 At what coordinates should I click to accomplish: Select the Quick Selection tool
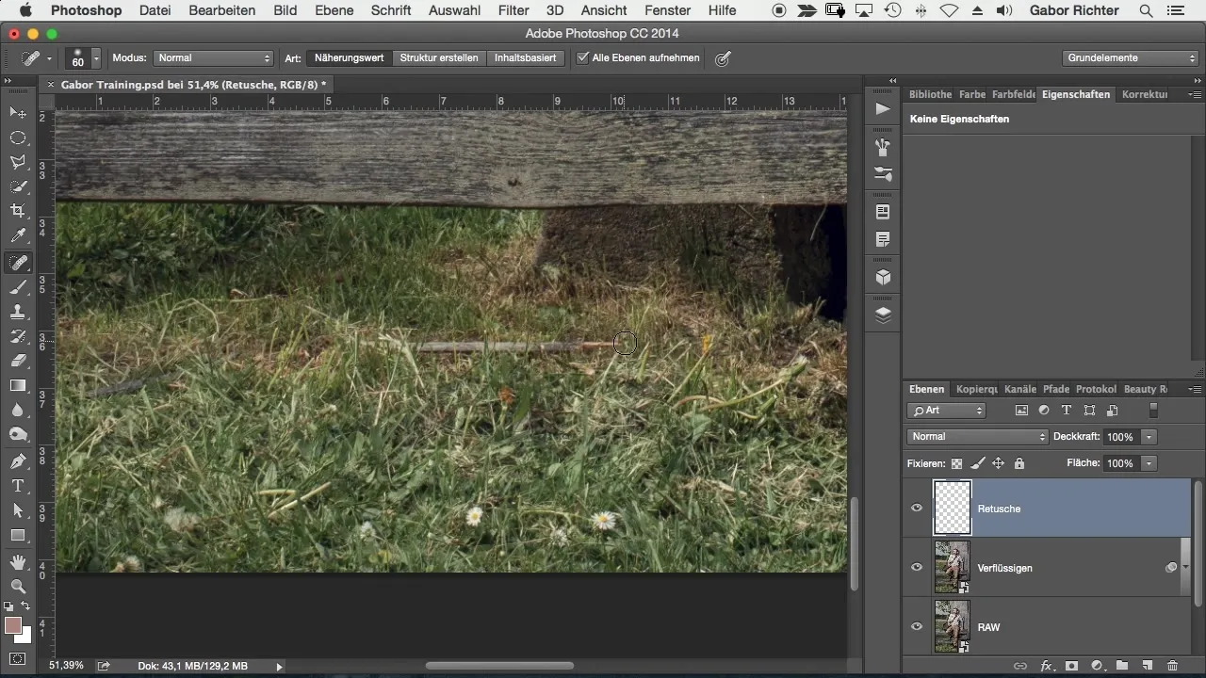pyautogui.click(x=18, y=186)
